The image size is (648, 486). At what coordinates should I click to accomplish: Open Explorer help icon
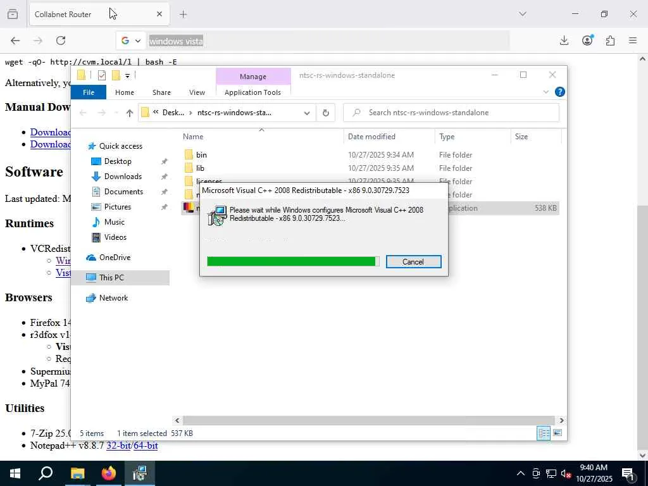559,92
